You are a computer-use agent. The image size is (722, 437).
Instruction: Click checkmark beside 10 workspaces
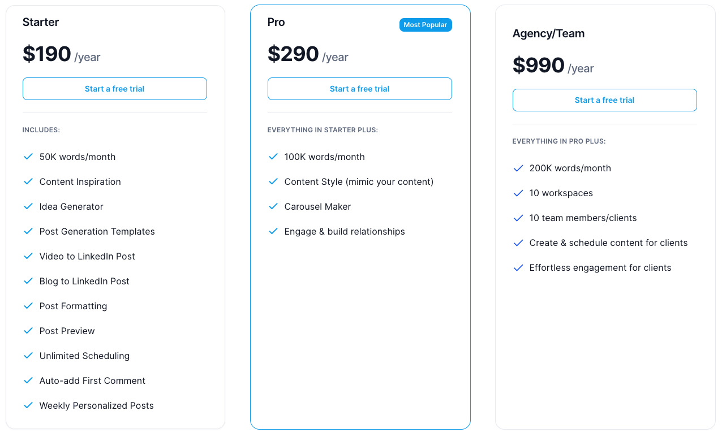click(518, 193)
